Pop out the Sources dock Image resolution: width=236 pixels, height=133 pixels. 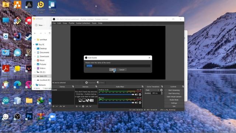pyautogui.click(x=96, y=87)
